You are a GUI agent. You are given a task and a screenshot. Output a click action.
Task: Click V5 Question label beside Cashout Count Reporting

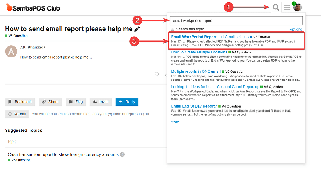click(272, 87)
